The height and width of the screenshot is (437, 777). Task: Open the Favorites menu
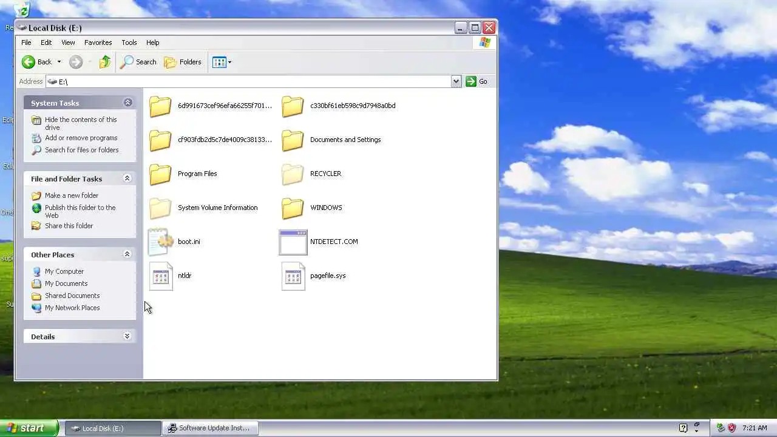[98, 42]
